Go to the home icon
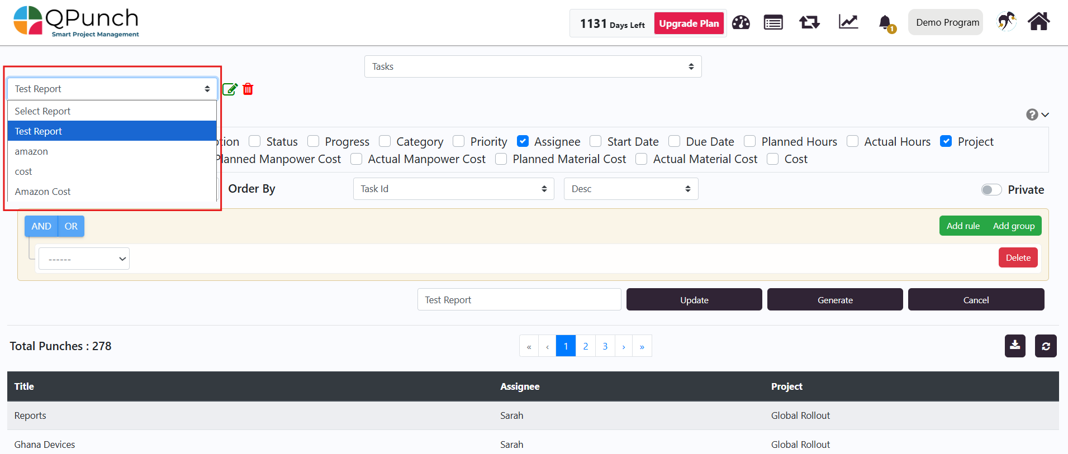Screen dimensions: 1068x454 click(x=1038, y=22)
